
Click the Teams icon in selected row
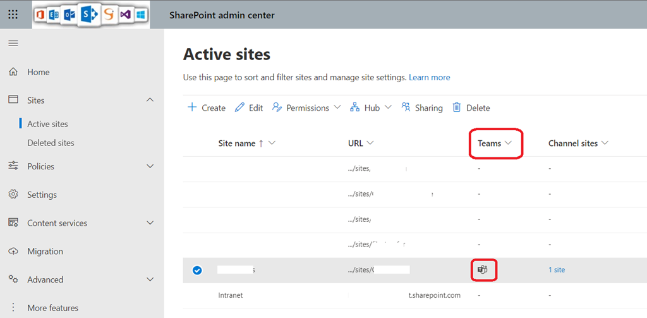click(x=483, y=270)
